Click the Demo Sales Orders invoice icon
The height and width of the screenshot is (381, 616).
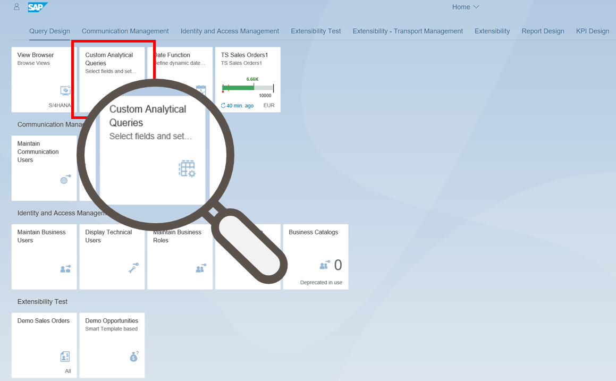point(65,357)
